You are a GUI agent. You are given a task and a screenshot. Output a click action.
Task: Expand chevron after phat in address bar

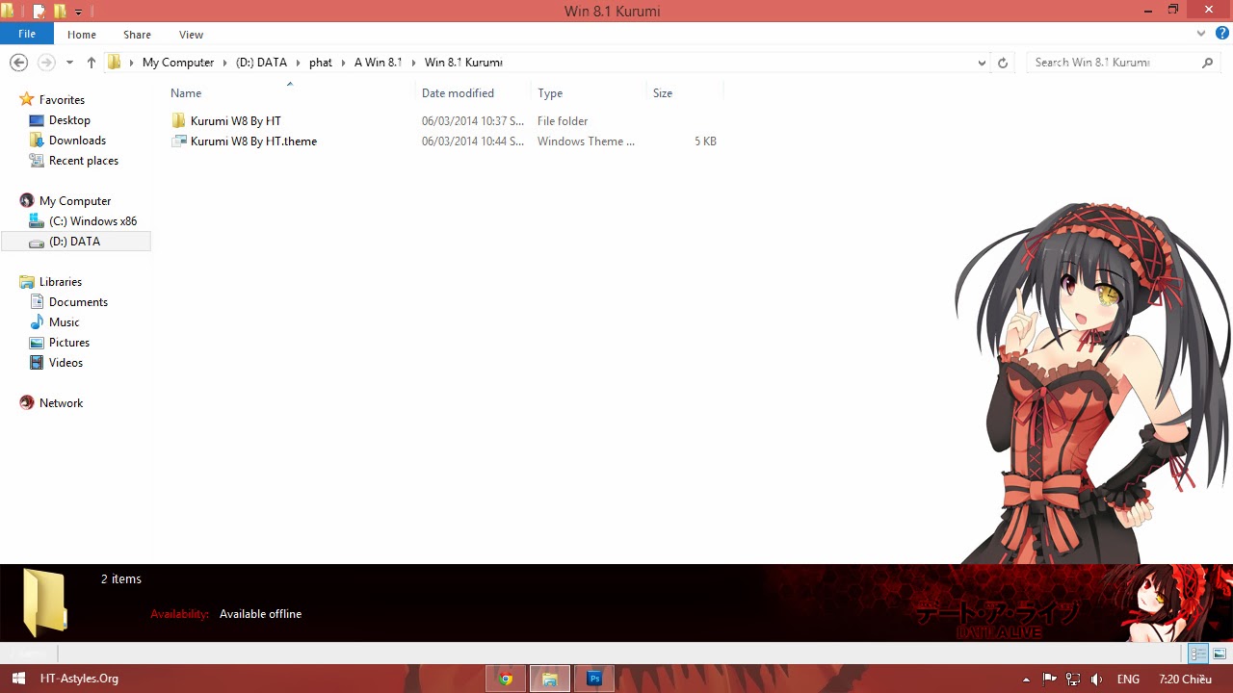[344, 63]
